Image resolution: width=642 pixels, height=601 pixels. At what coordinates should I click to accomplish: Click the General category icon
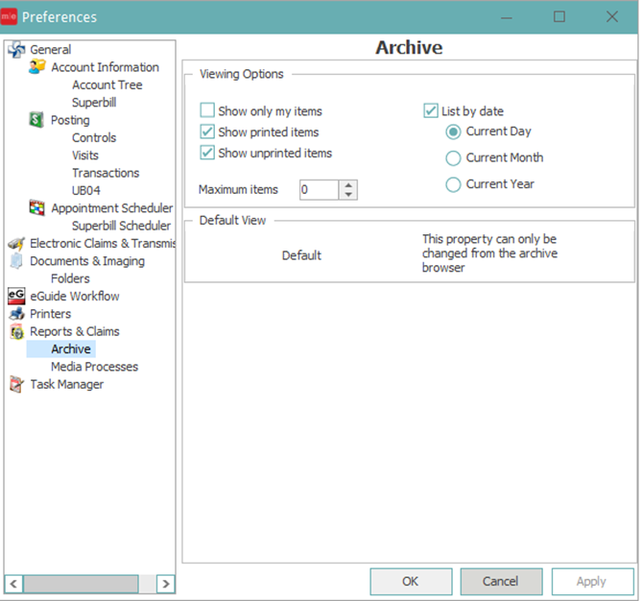[16, 50]
